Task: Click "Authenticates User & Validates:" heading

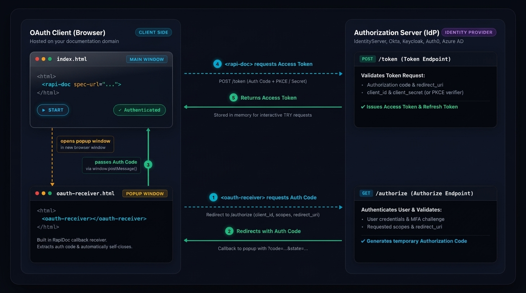Action: pyautogui.click(x=401, y=210)
